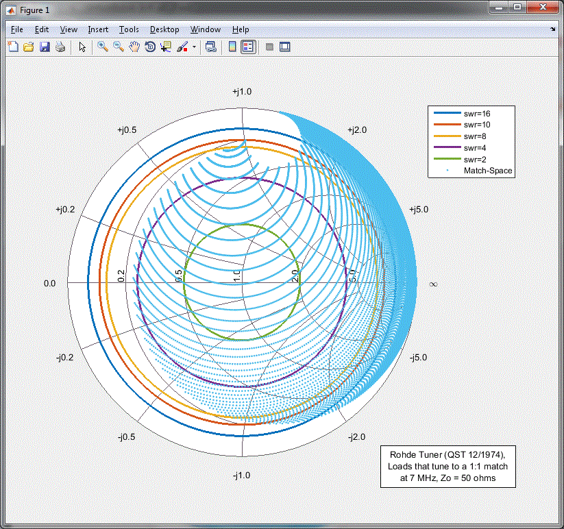
Task: Toggle the Link Plot feature
Action: pos(210,47)
